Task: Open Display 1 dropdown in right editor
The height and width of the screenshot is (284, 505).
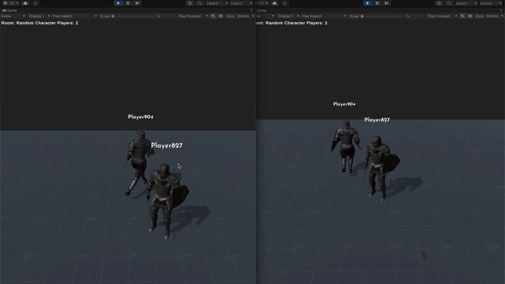Action: (288, 16)
